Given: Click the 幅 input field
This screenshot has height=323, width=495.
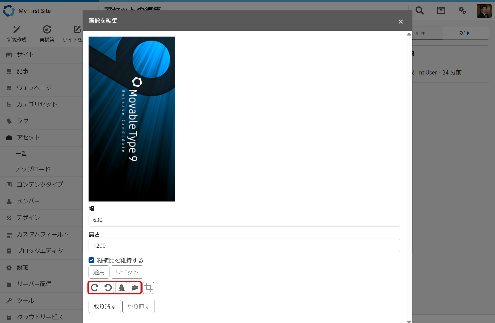Looking at the screenshot, I should click(x=244, y=220).
